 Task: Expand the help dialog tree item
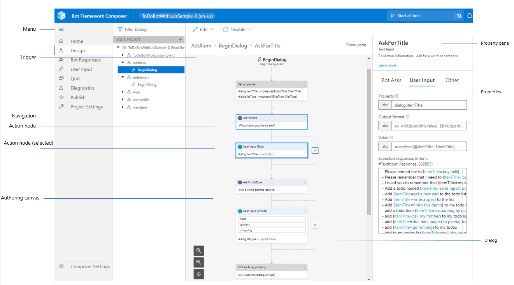pos(123,92)
